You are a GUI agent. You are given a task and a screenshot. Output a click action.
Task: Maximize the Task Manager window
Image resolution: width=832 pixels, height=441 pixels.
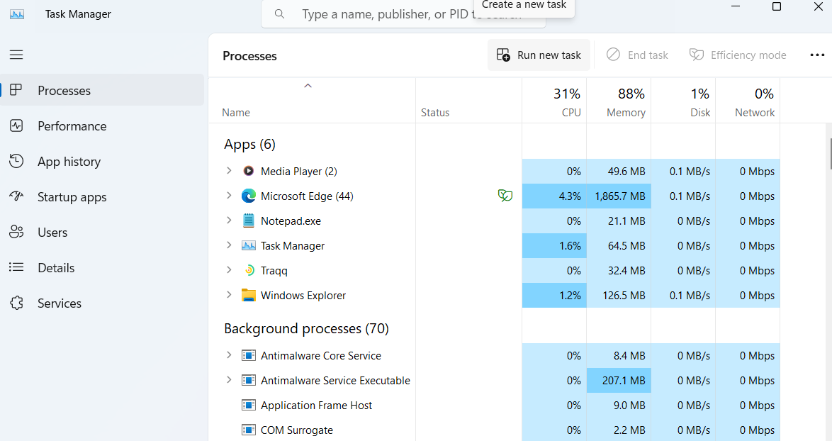click(776, 6)
